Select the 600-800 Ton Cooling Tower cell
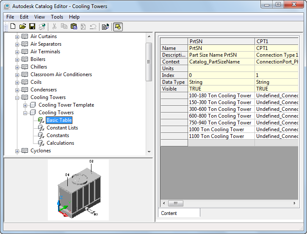Image resolution: width=307 pixels, height=234 pixels. [221, 116]
